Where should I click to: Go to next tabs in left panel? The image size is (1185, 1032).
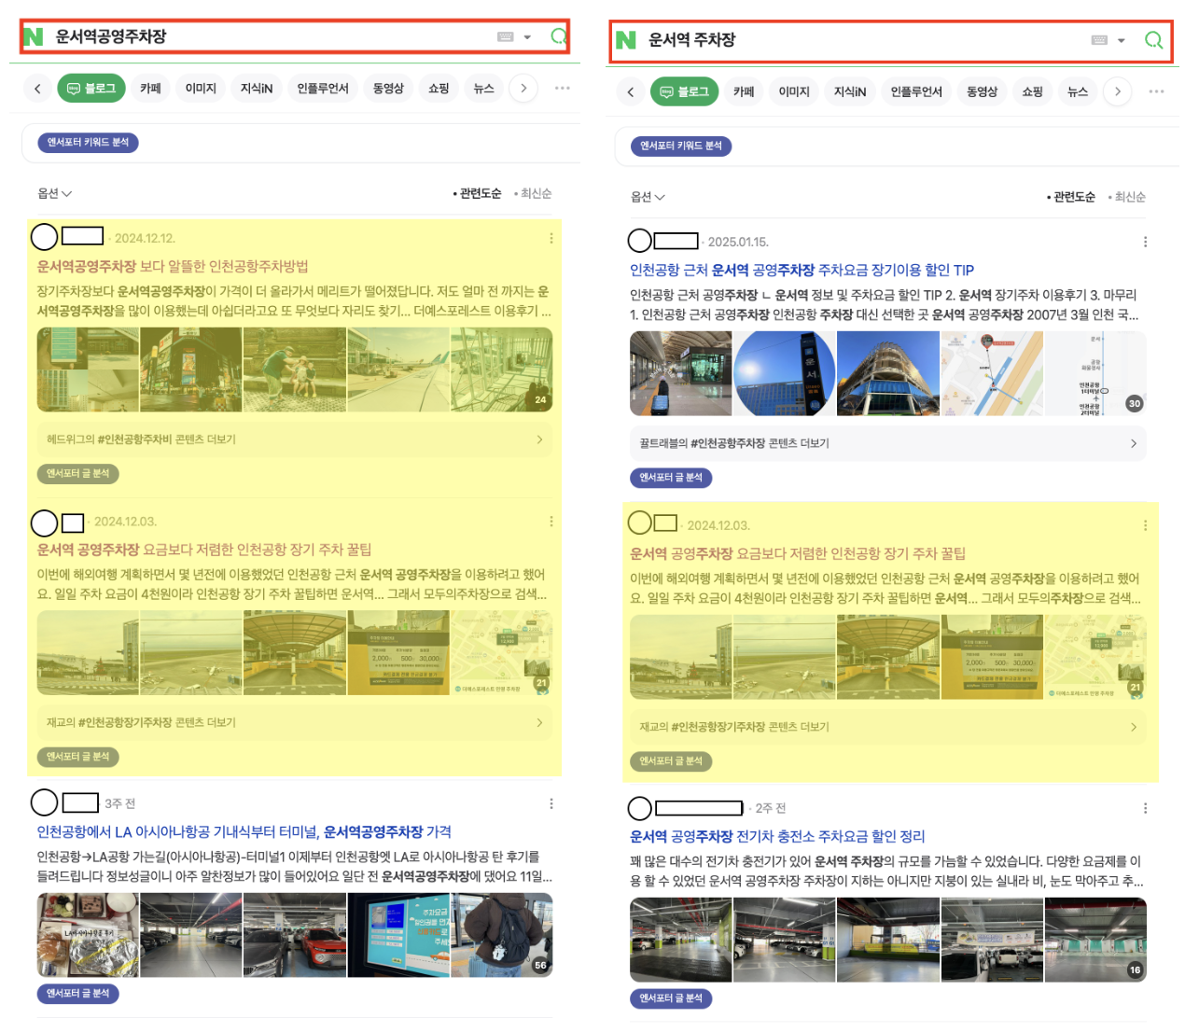pyautogui.click(x=523, y=89)
